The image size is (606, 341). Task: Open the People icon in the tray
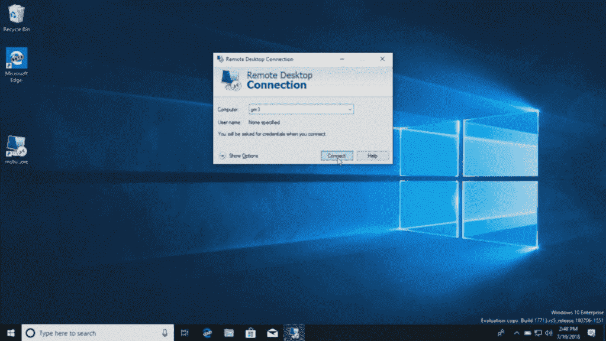[501, 333]
